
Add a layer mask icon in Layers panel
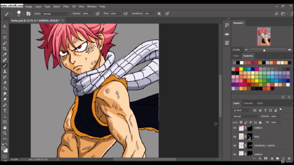click(266, 159)
